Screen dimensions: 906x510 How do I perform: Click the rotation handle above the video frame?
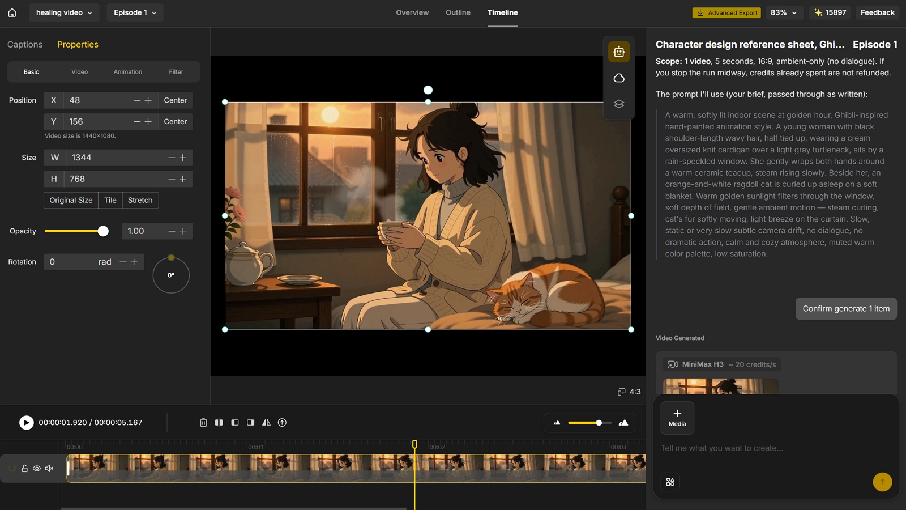click(428, 90)
